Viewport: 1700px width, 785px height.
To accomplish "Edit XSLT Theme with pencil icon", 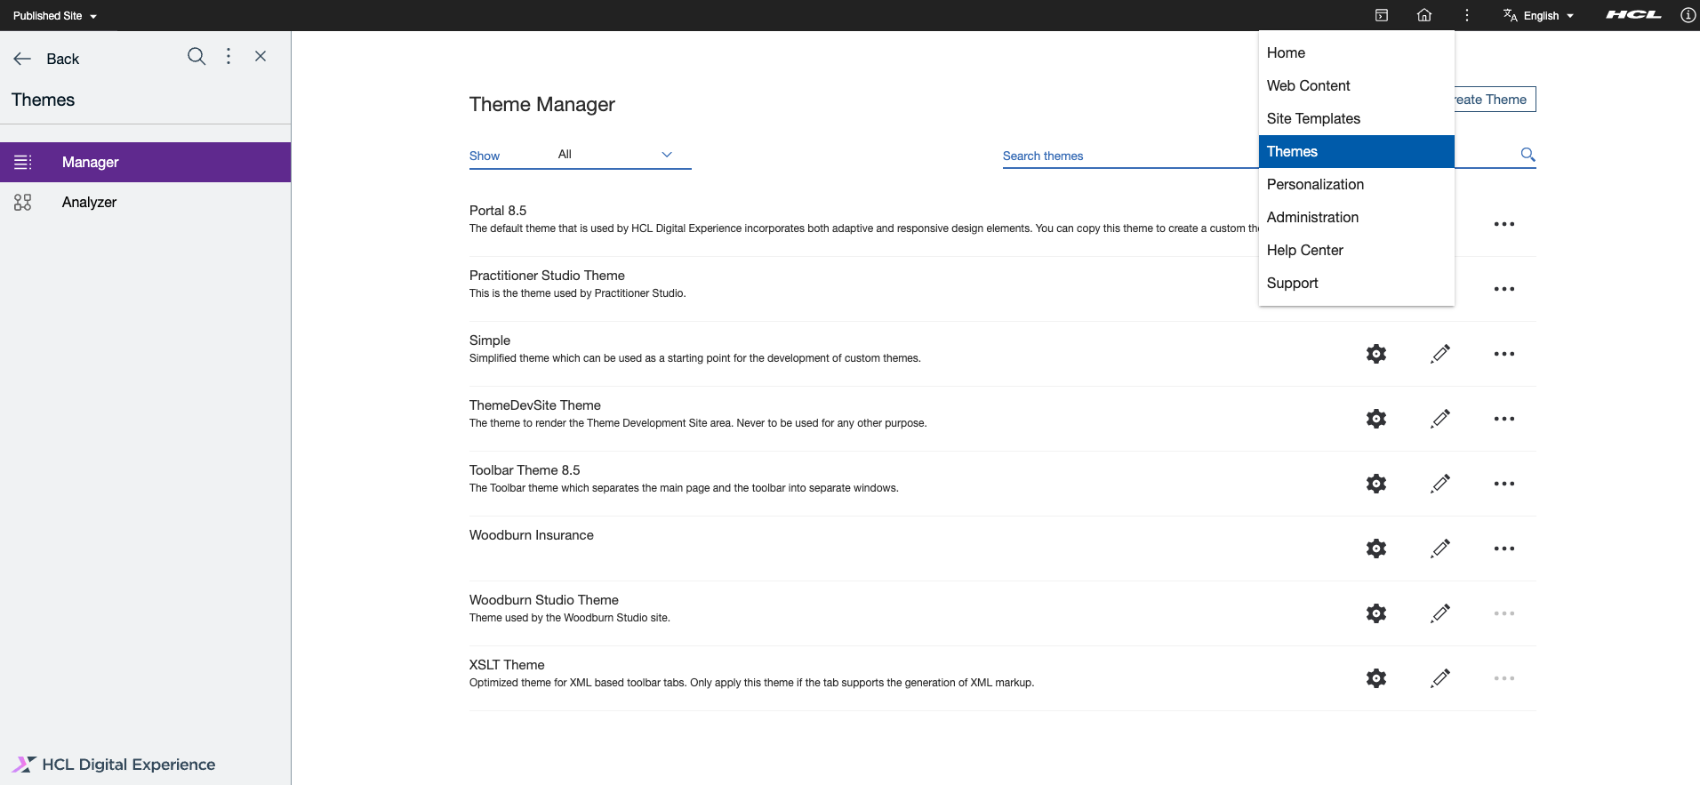I will tap(1440, 678).
